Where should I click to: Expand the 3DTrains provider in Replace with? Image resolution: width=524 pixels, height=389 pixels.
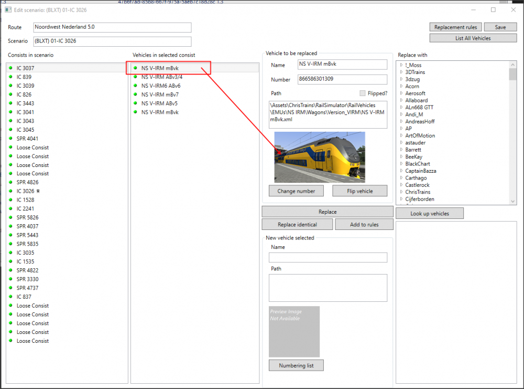pos(401,72)
